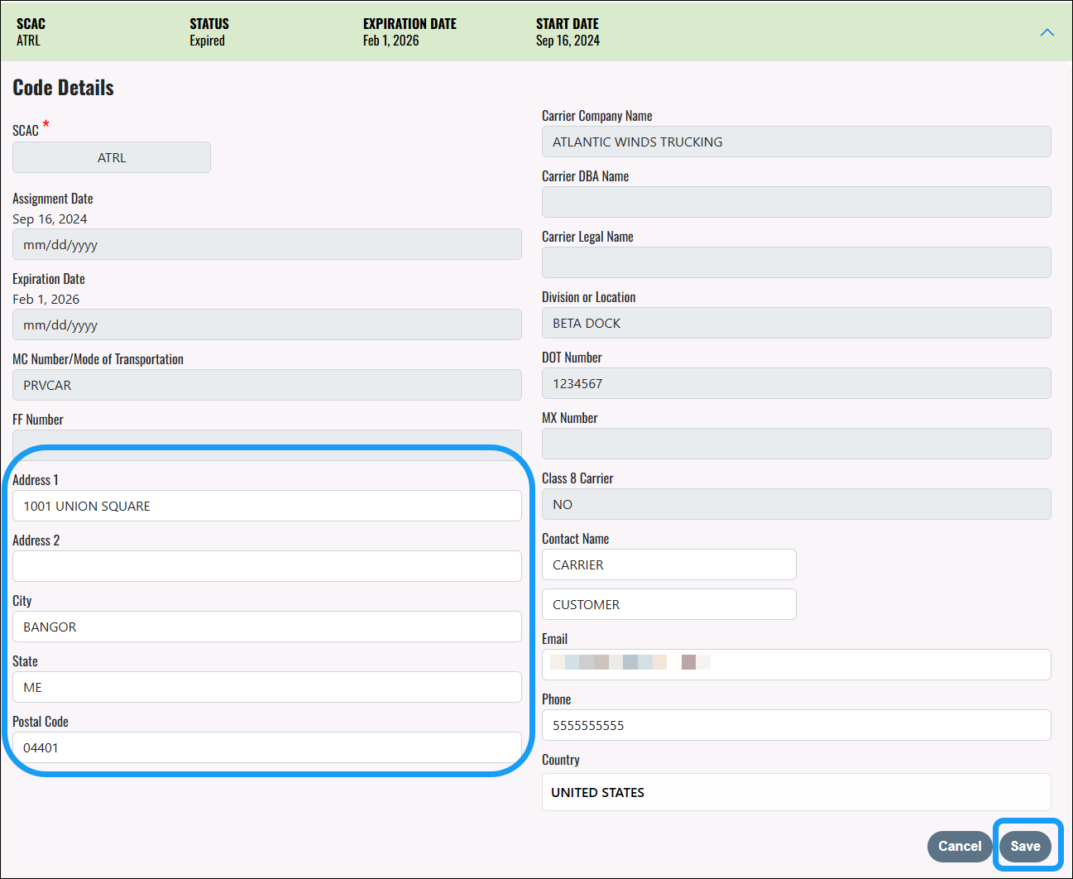This screenshot has height=879, width=1073.
Task: Focus the empty Address 2 field
Action: coord(266,566)
